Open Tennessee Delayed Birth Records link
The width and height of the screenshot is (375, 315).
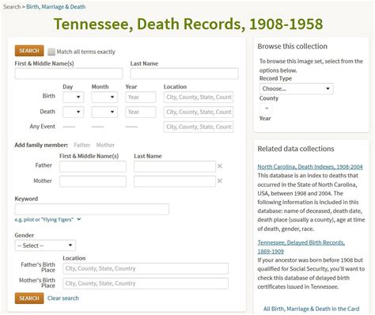click(301, 247)
